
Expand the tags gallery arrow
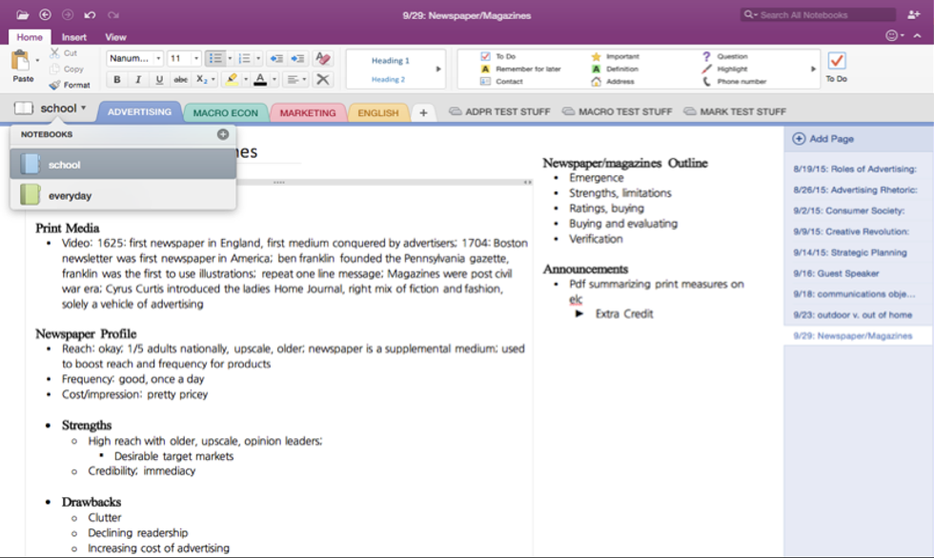(x=813, y=69)
